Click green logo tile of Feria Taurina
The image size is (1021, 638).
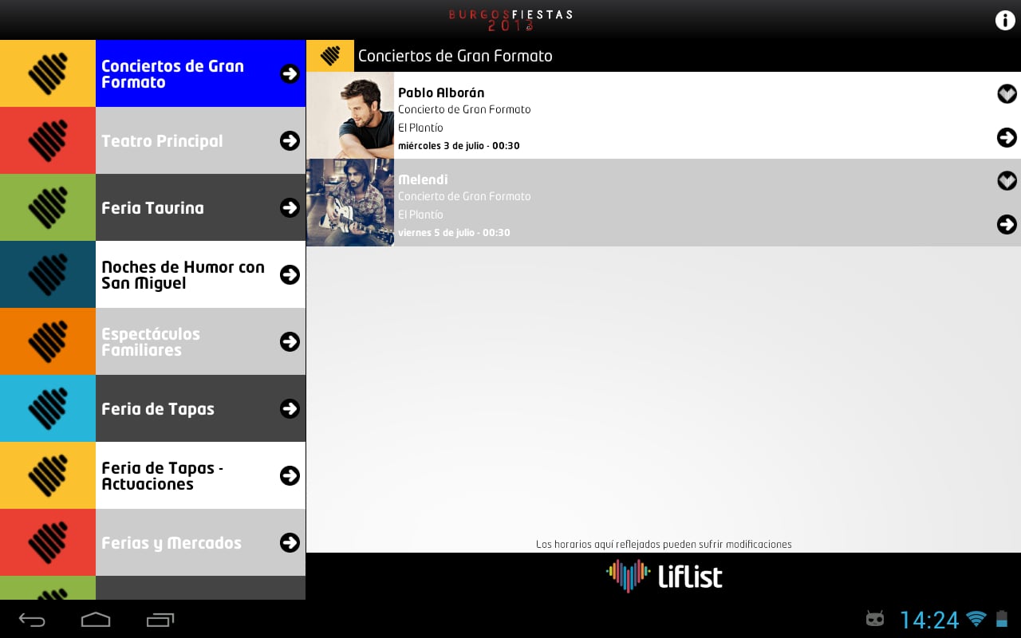[48, 207]
